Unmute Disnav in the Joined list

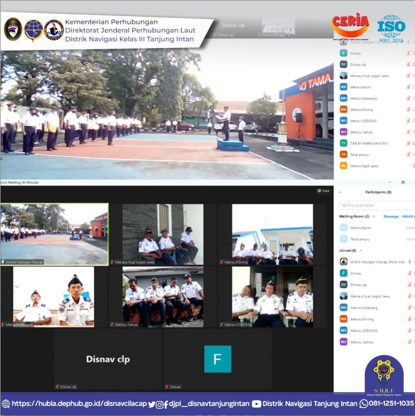410,273
